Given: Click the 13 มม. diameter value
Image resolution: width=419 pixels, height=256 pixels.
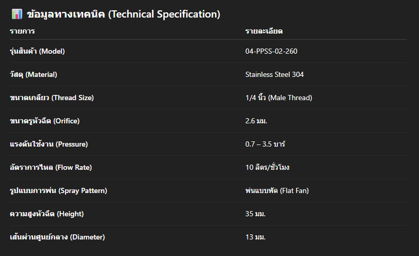Looking at the screenshot, I should pyautogui.click(x=255, y=237).
